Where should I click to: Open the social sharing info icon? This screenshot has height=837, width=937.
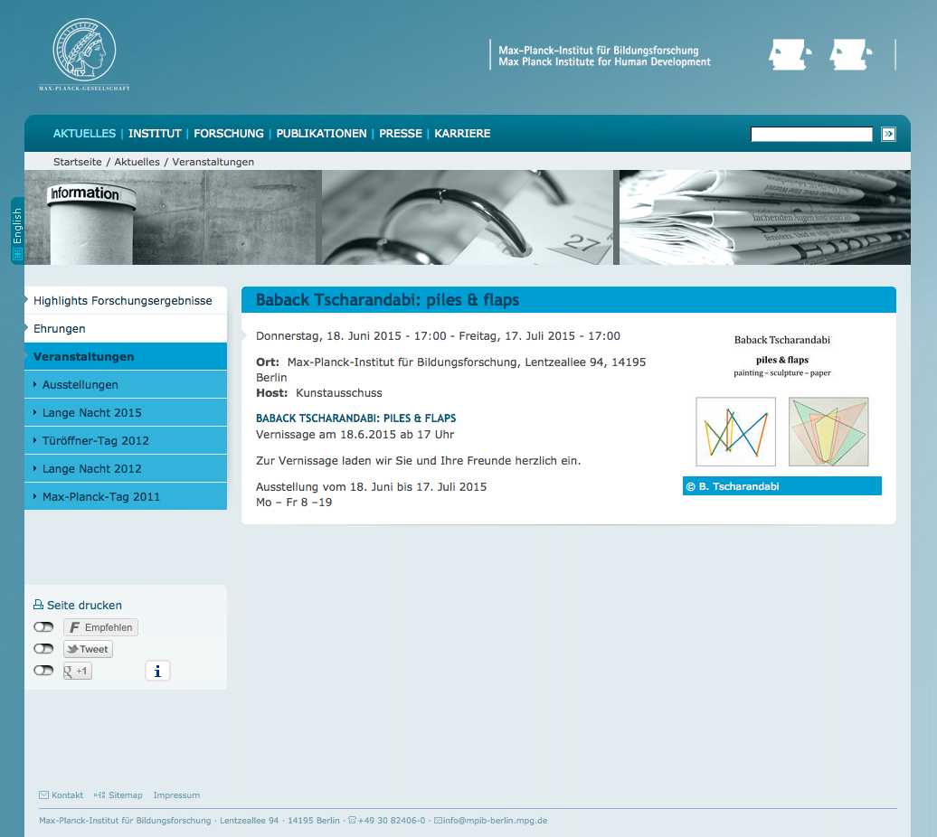pyautogui.click(x=157, y=671)
